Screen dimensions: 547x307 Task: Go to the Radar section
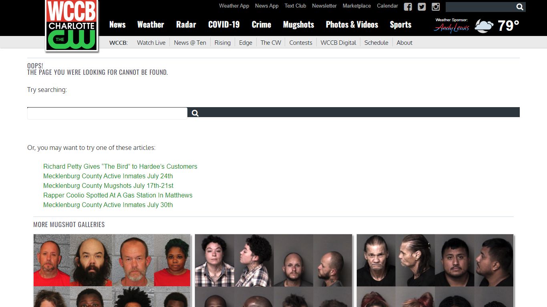point(186,24)
